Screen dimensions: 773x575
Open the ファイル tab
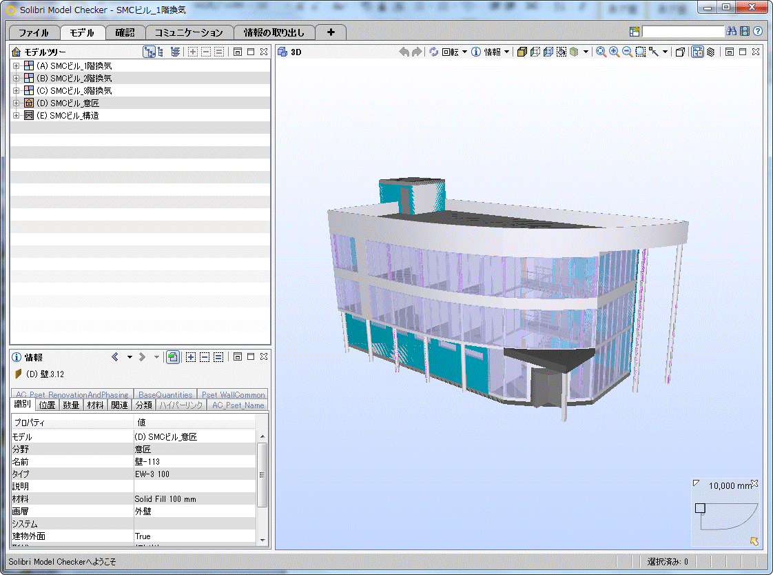[x=34, y=32]
